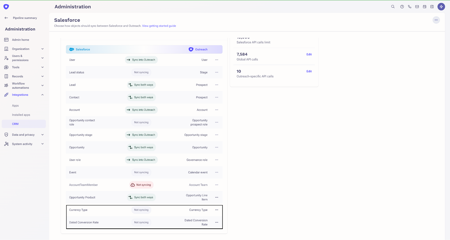Click Not syncing badge for AccountTeamMember

click(141, 185)
